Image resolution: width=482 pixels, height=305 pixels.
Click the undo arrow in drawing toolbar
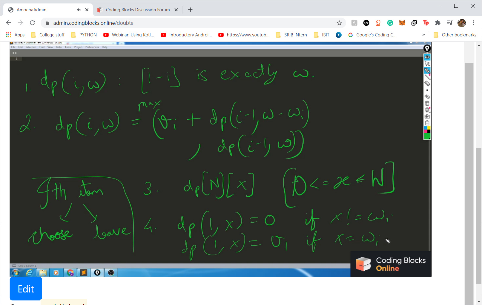pos(427,97)
